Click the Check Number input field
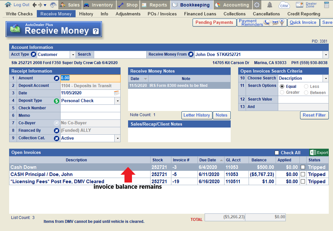This screenshot has width=333, height=231. tap(90, 108)
